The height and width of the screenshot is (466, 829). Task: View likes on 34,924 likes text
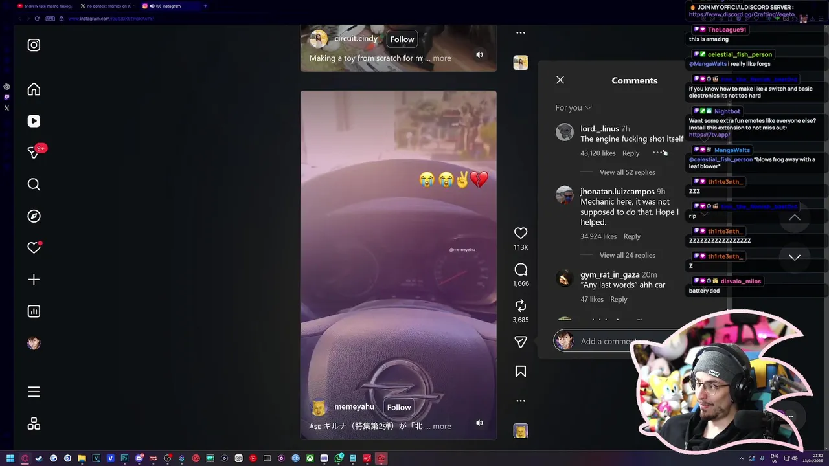598,236
